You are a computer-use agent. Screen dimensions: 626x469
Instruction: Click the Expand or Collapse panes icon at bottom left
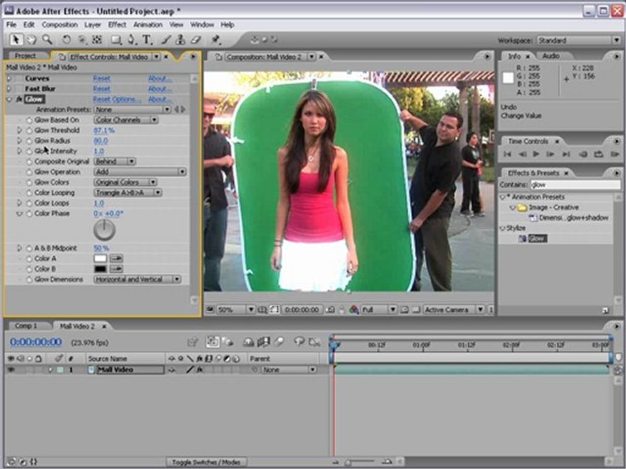[x=11, y=462]
